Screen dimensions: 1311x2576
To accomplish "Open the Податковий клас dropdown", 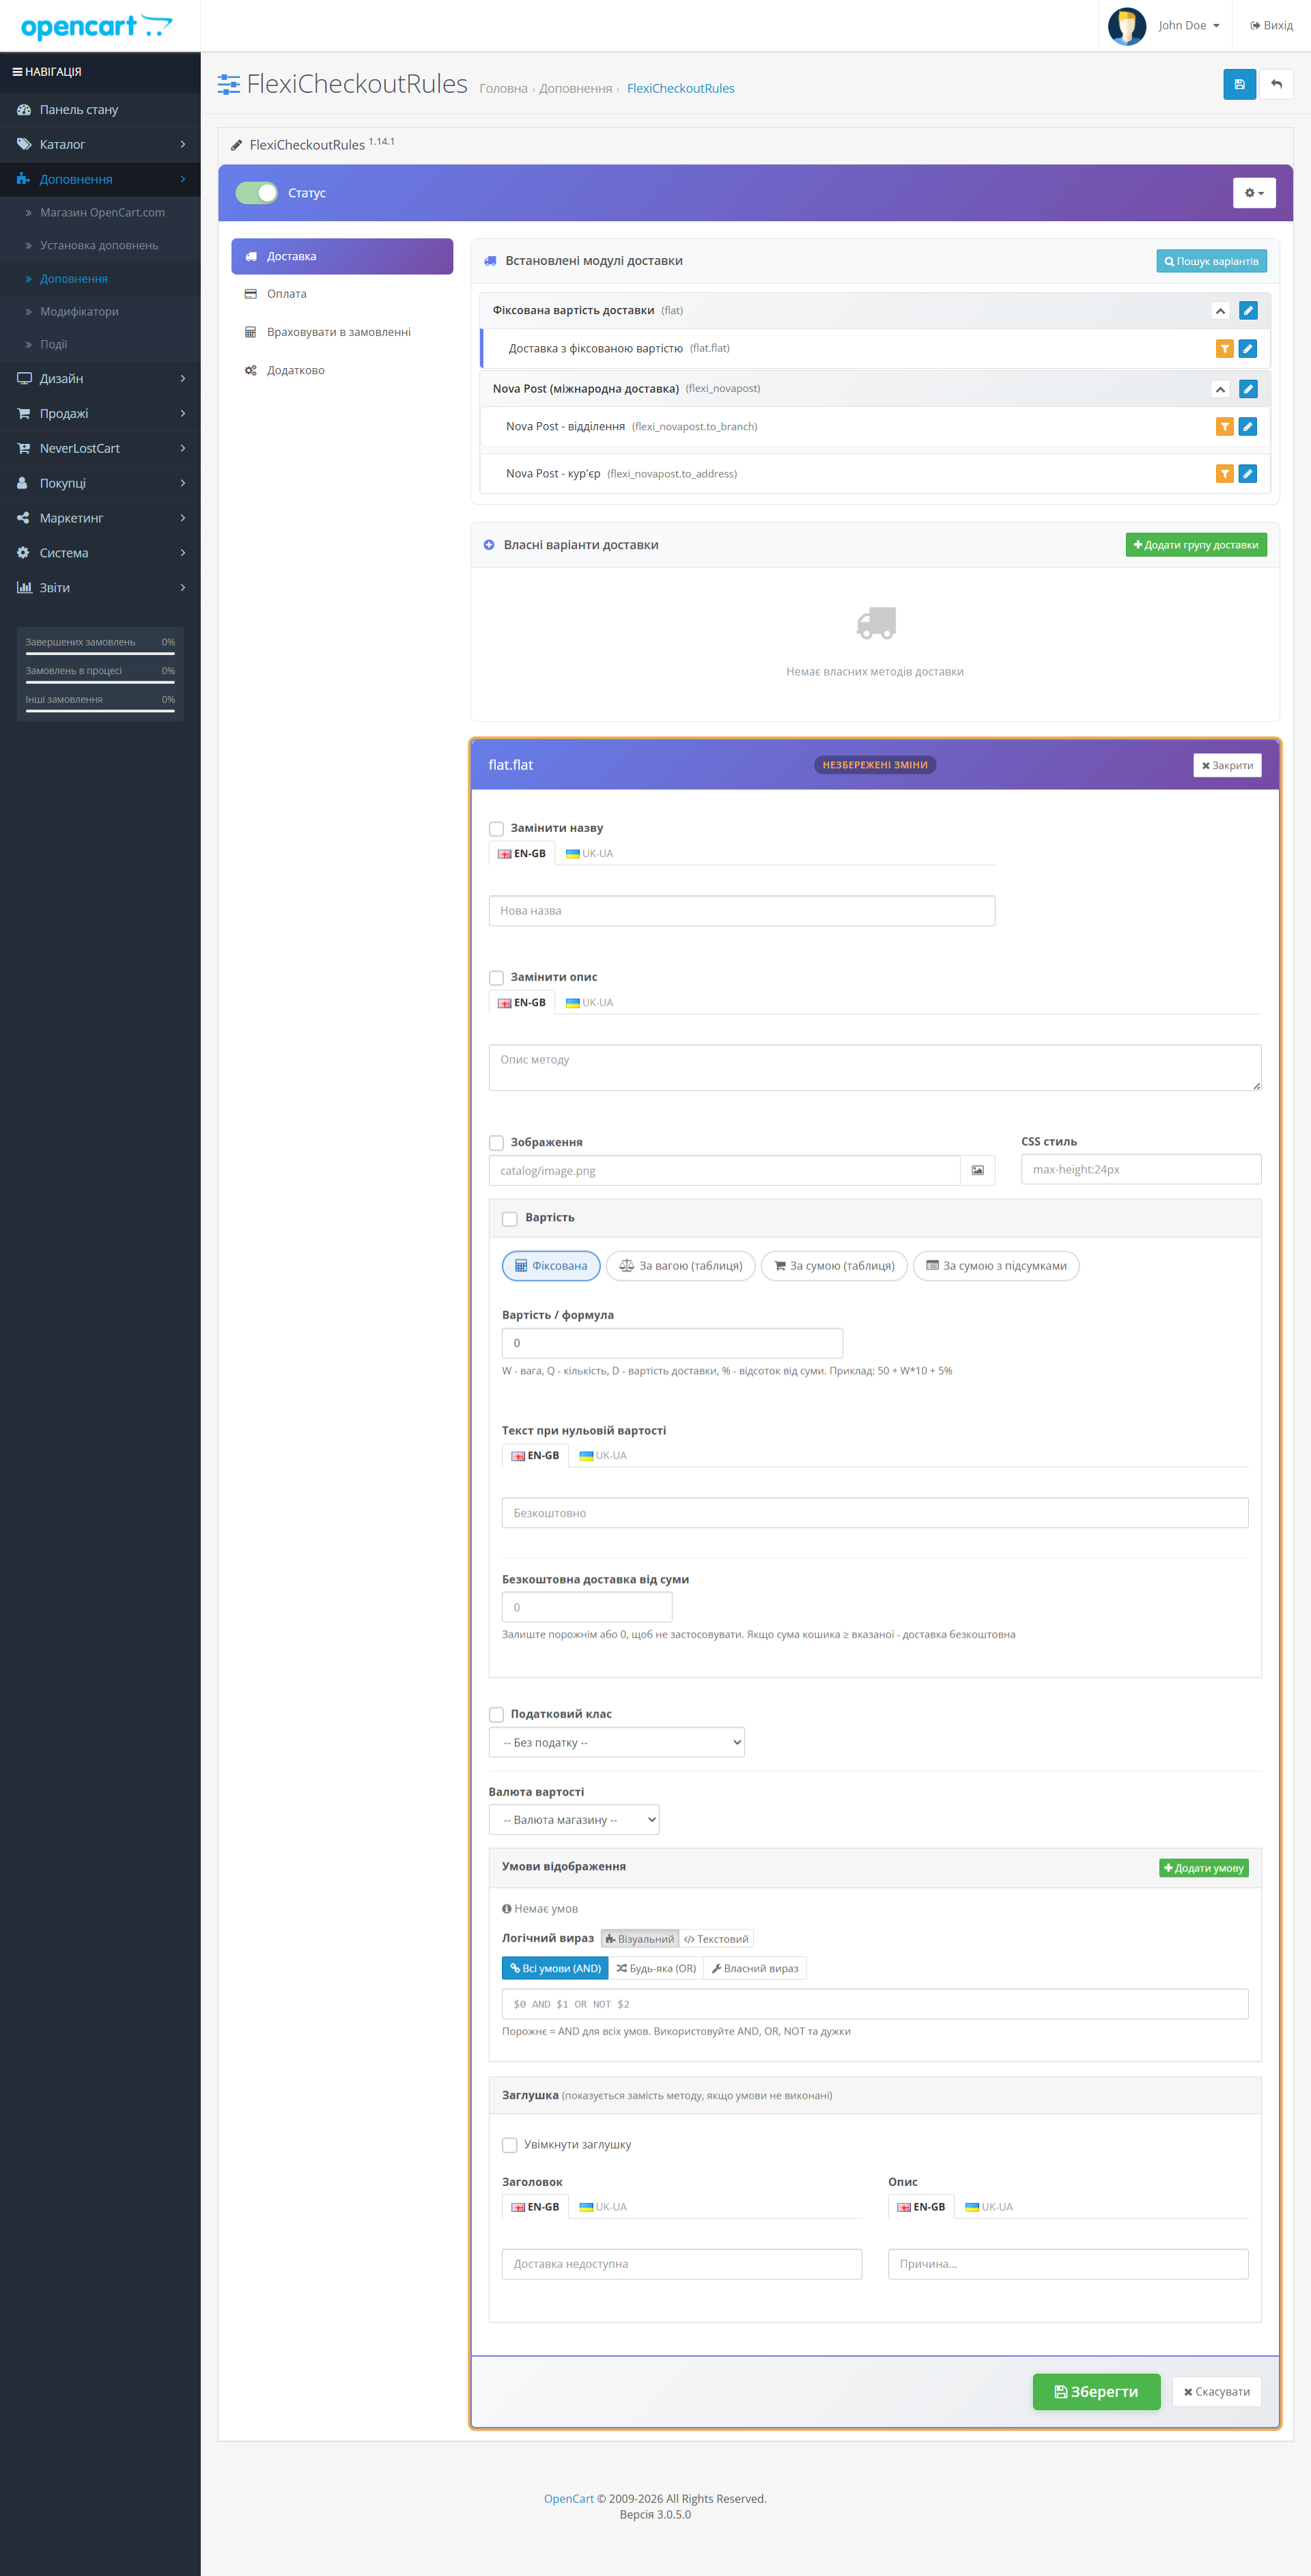I will pyautogui.click(x=616, y=1743).
